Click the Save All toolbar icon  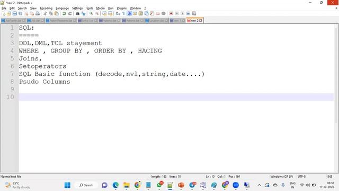20,14
